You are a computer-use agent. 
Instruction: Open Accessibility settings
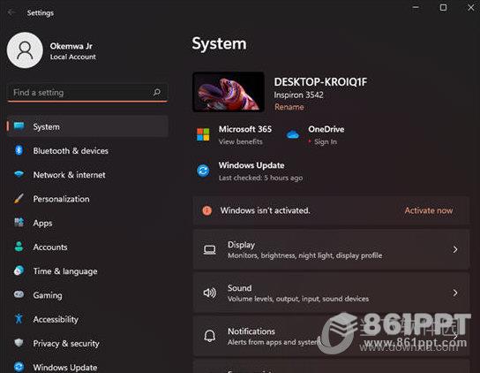87,319
